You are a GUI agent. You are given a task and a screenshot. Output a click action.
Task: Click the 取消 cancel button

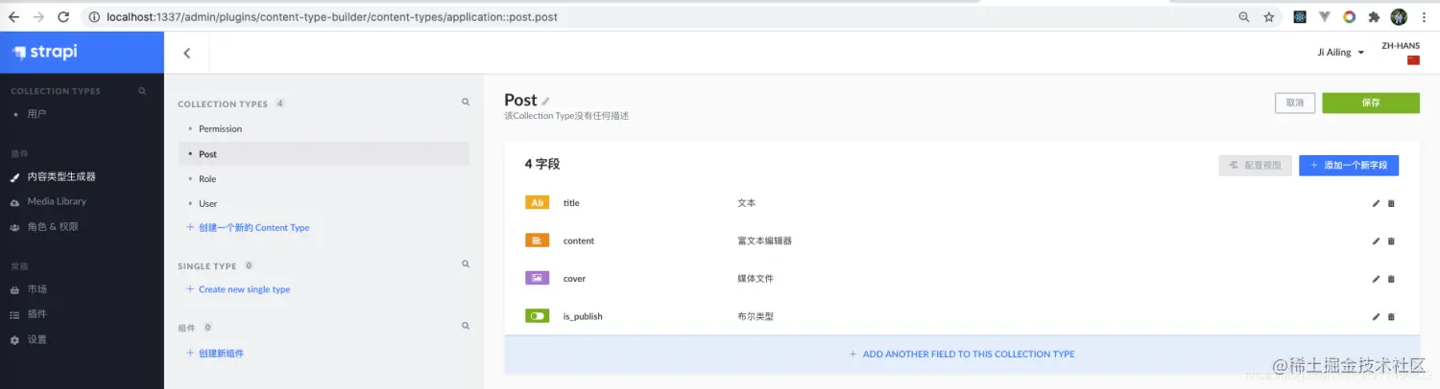coord(1295,103)
